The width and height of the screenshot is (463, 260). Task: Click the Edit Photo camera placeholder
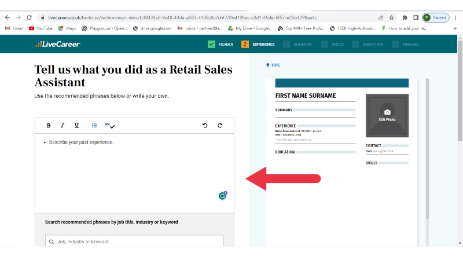point(387,114)
